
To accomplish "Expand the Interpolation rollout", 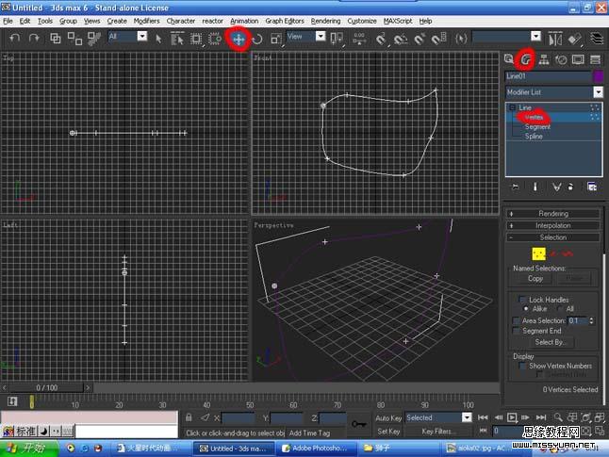I will [x=553, y=225].
